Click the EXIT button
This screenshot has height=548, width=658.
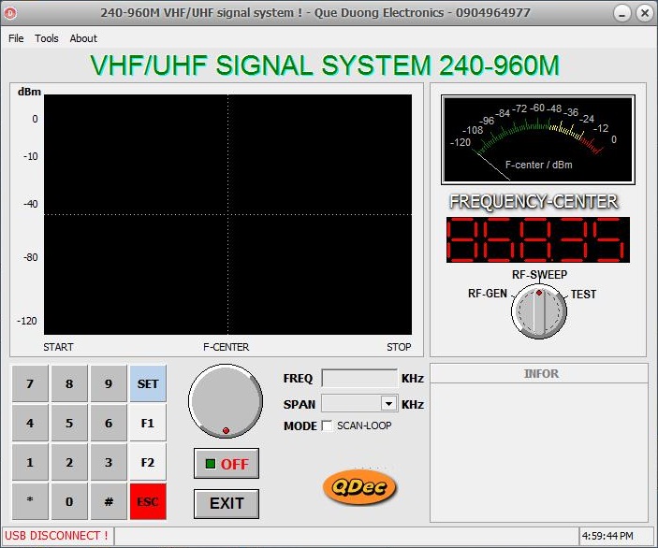tap(227, 503)
